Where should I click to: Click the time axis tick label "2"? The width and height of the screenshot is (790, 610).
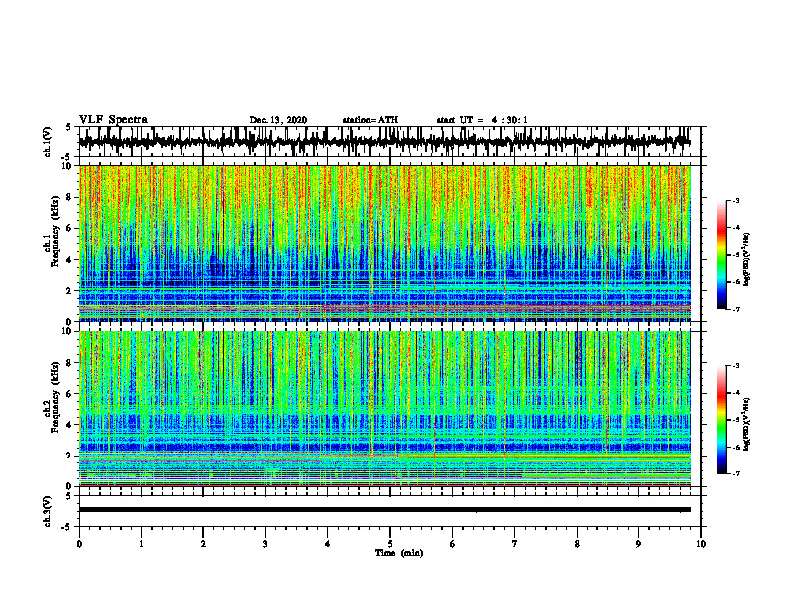coord(203,544)
